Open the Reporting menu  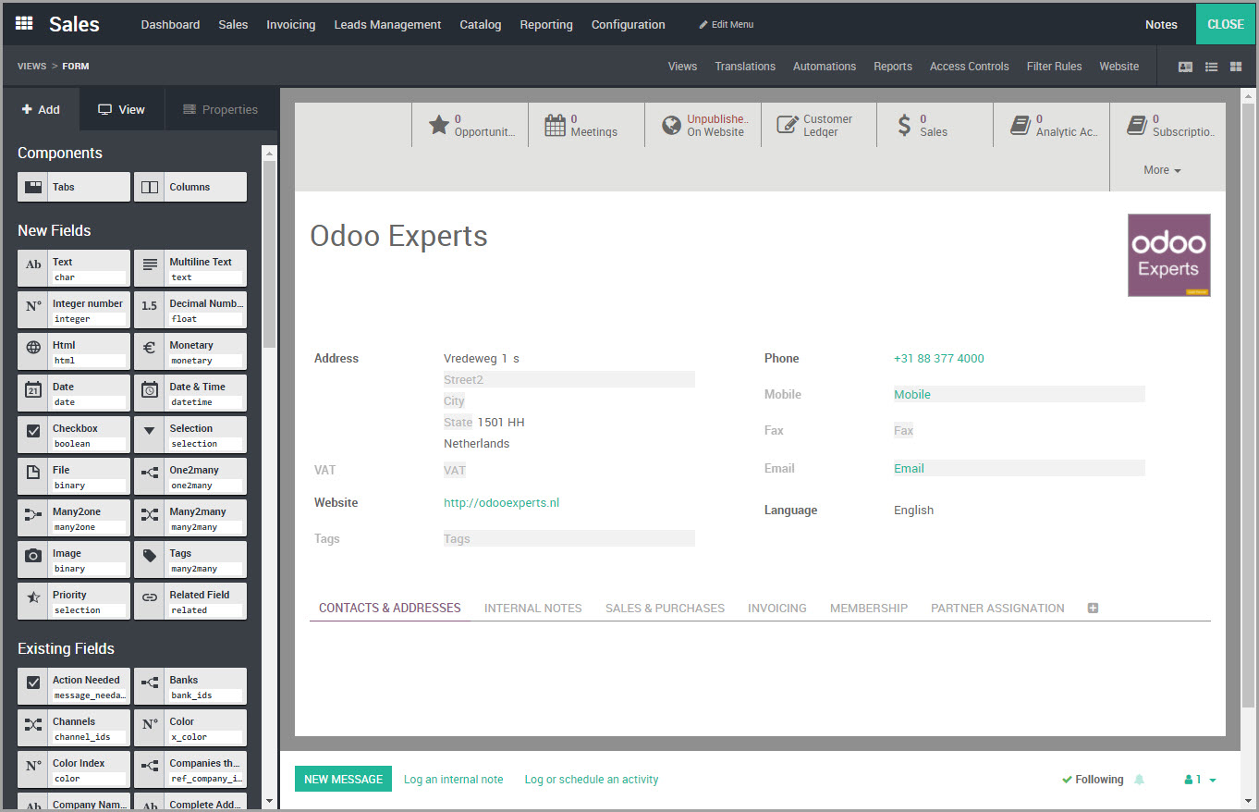click(x=546, y=24)
